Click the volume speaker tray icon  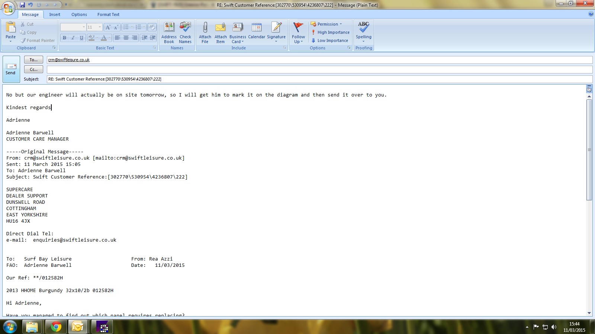point(554,327)
